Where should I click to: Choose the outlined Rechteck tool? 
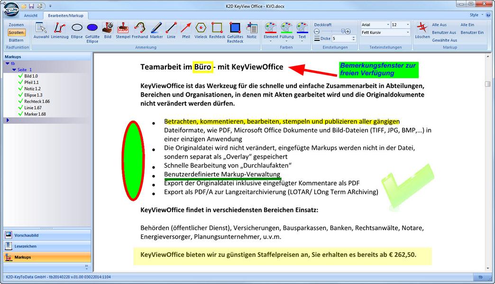[217, 31]
